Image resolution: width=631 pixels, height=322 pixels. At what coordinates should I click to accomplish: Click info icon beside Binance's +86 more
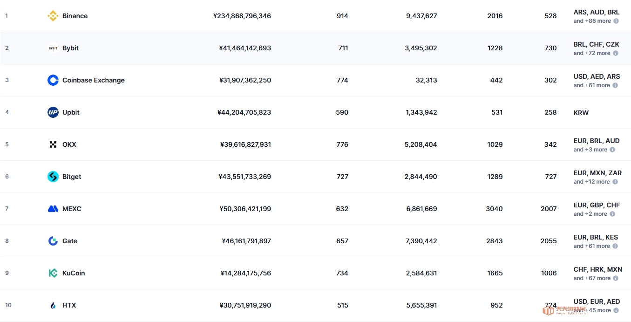[x=616, y=21]
